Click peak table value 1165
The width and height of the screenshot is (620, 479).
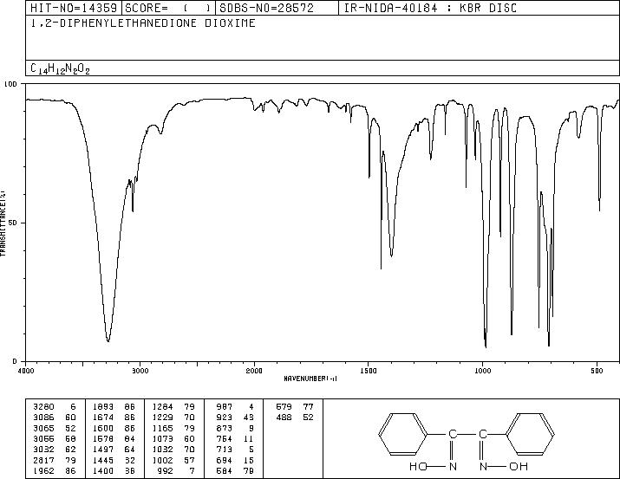[162, 428]
